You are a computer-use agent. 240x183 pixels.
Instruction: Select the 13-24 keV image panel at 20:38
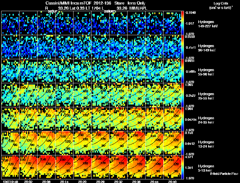coord(136,143)
